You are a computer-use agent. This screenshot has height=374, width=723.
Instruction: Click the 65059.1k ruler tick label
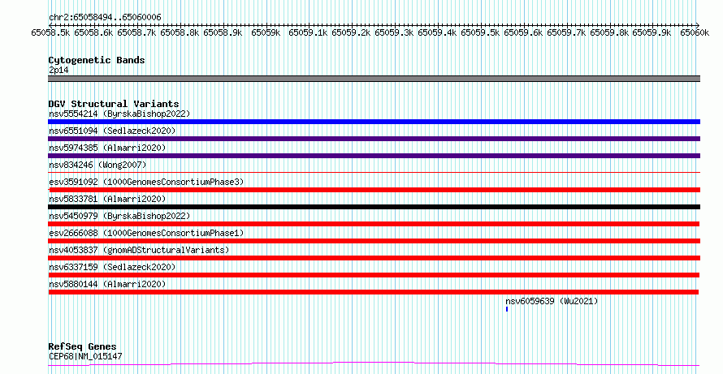point(309,33)
